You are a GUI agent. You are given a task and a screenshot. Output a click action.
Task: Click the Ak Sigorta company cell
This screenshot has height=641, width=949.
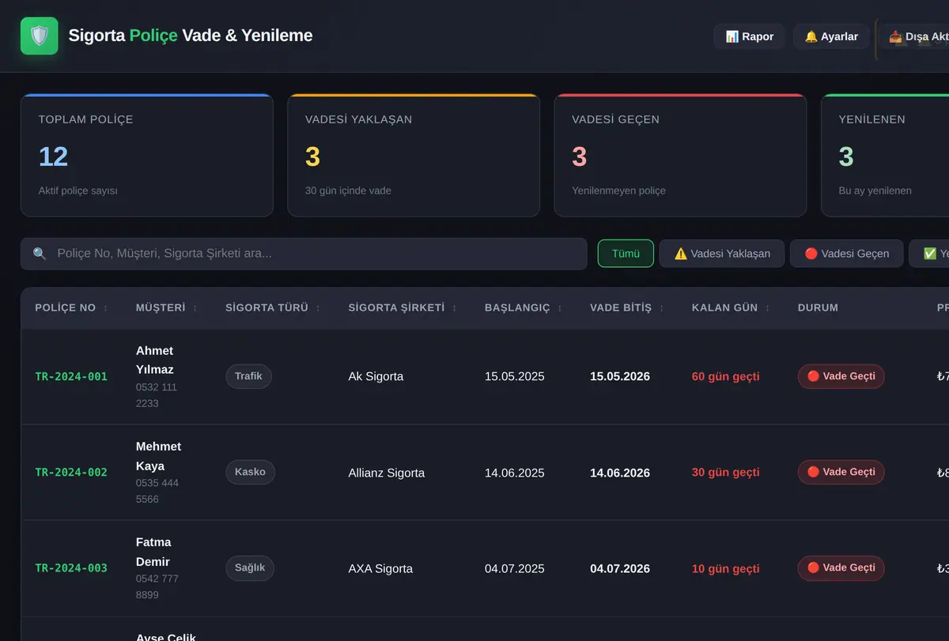click(376, 377)
